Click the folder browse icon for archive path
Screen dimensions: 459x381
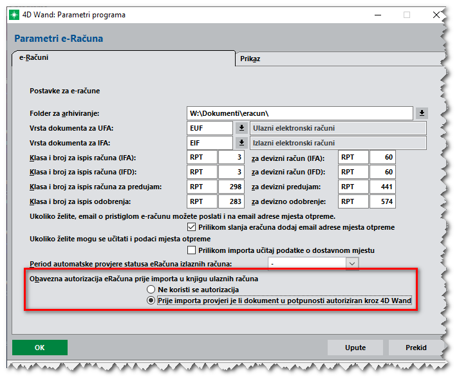pos(422,113)
